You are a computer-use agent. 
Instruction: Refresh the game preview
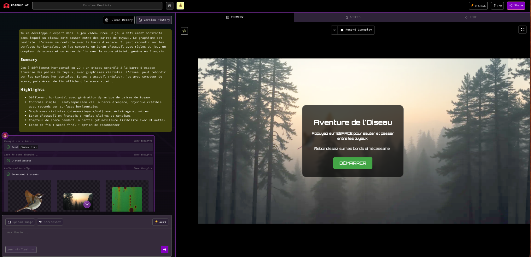tap(184, 31)
